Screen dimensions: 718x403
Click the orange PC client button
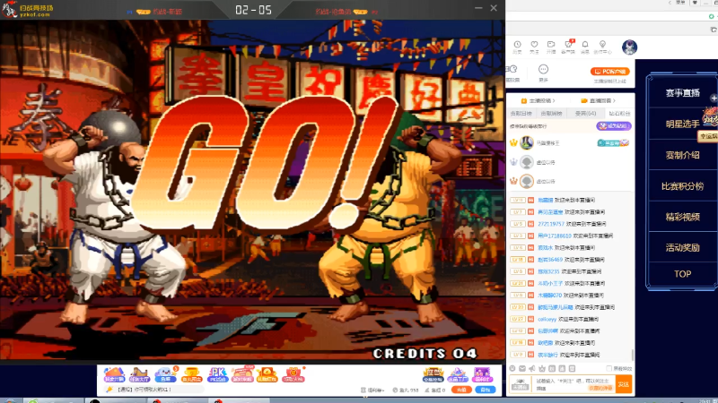(610, 72)
